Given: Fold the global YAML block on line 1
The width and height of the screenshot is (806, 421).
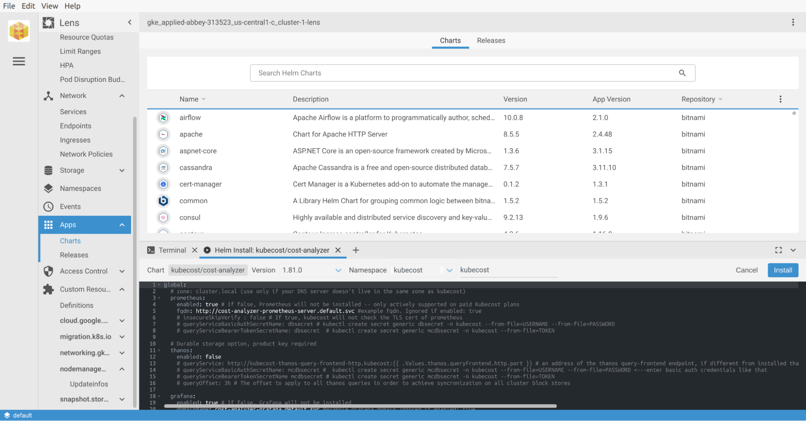Looking at the screenshot, I should (x=159, y=285).
